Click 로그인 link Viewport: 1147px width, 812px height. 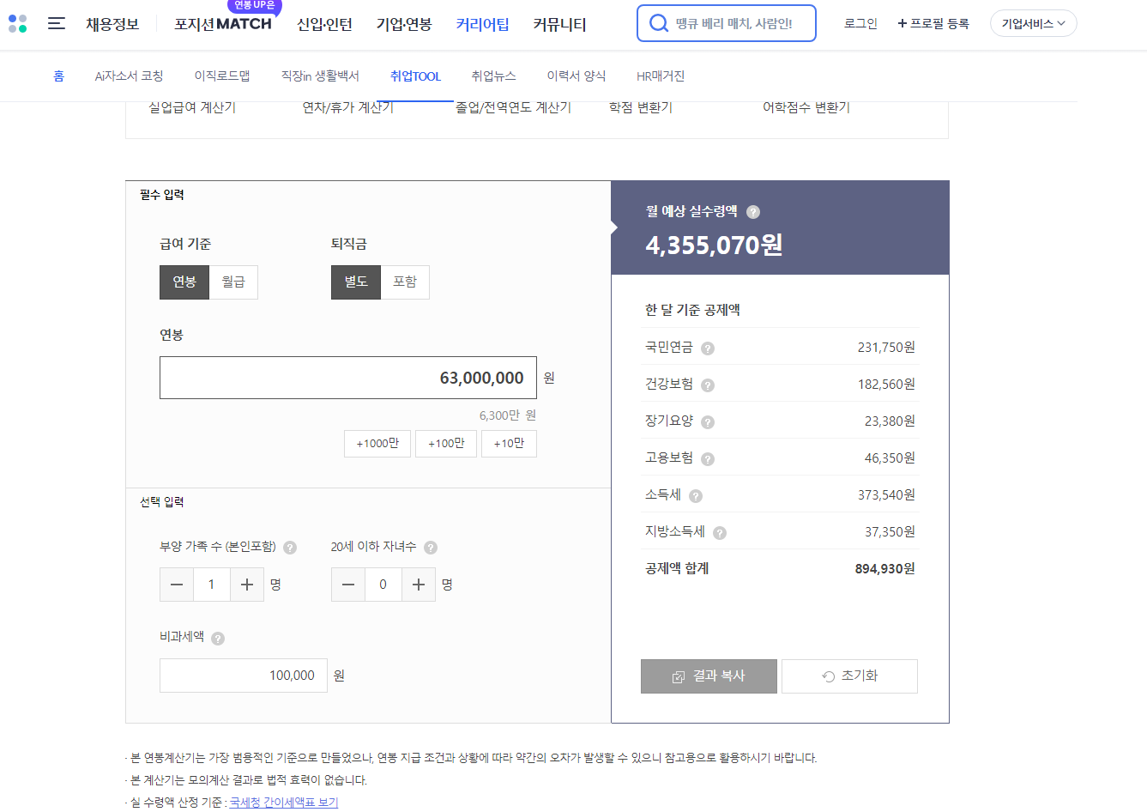[x=860, y=23]
